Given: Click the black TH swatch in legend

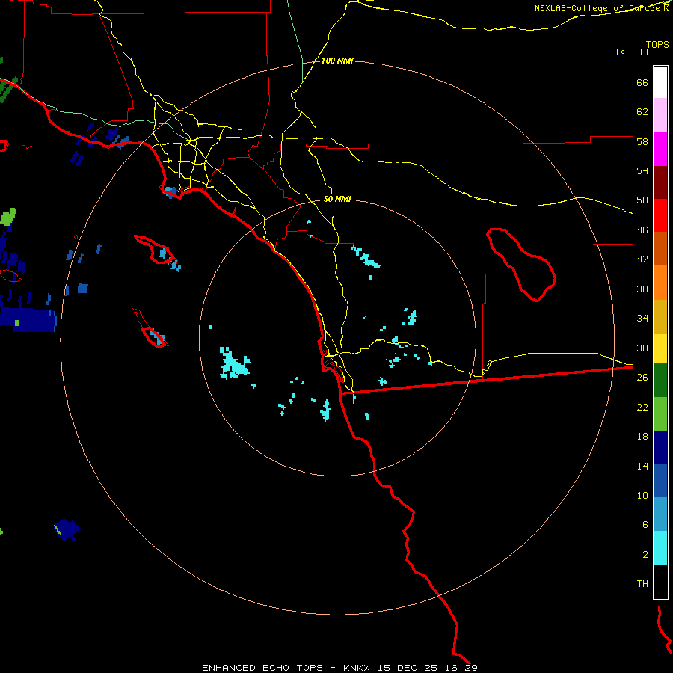Looking at the screenshot, I should click(x=660, y=582).
